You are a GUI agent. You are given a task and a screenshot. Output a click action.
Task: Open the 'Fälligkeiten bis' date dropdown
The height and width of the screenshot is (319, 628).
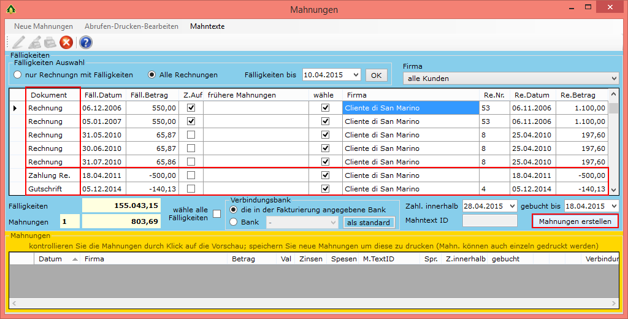356,75
